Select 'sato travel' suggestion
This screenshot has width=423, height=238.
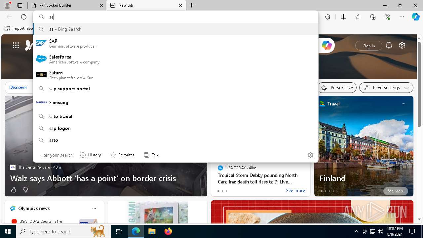175,116
